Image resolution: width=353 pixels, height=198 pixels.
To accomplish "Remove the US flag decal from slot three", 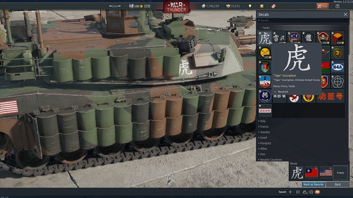I will [330, 168].
